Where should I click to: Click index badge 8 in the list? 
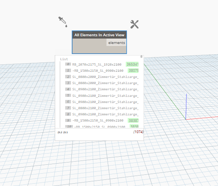tap(68, 114)
